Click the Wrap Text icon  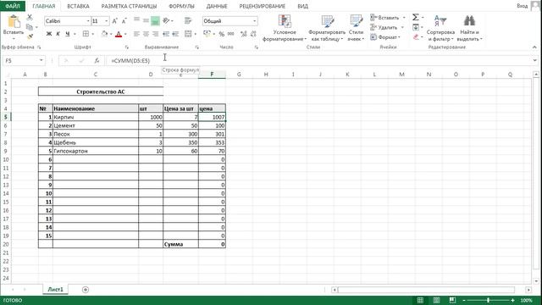[188, 20]
